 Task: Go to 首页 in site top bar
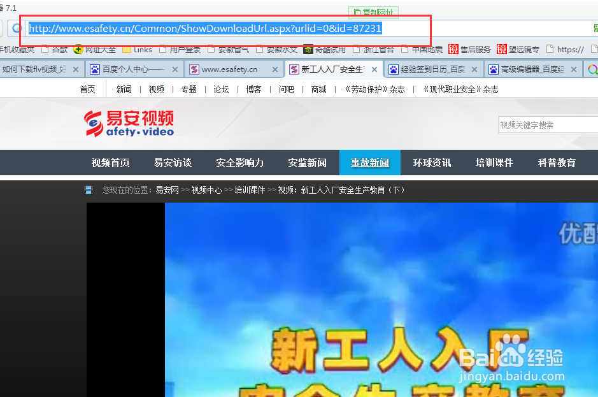(x=87, y=89)
